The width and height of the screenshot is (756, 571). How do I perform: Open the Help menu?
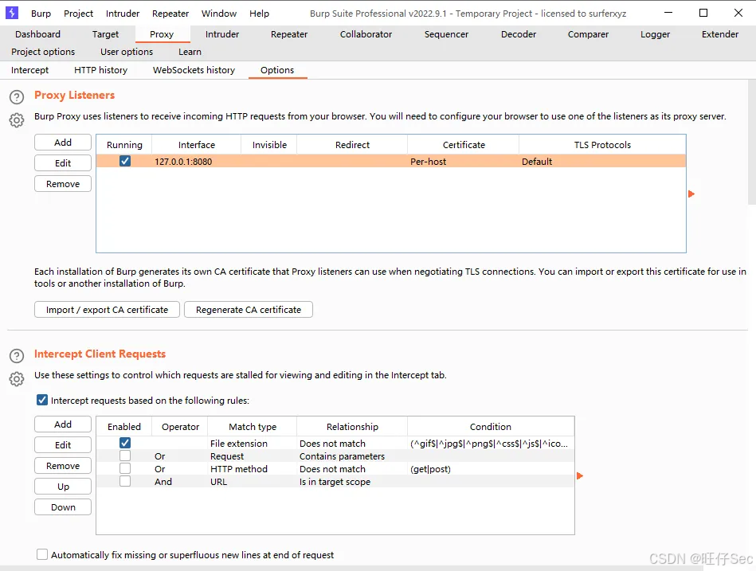point(259,14)
